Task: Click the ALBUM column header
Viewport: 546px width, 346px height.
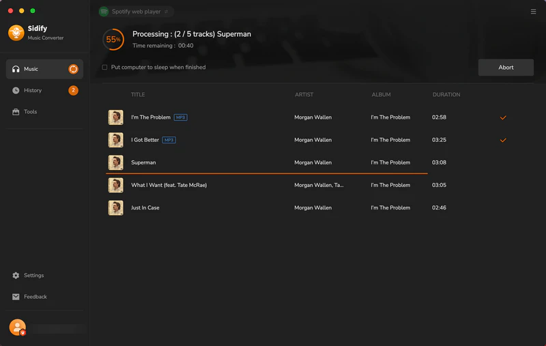Action: point(381,95)
